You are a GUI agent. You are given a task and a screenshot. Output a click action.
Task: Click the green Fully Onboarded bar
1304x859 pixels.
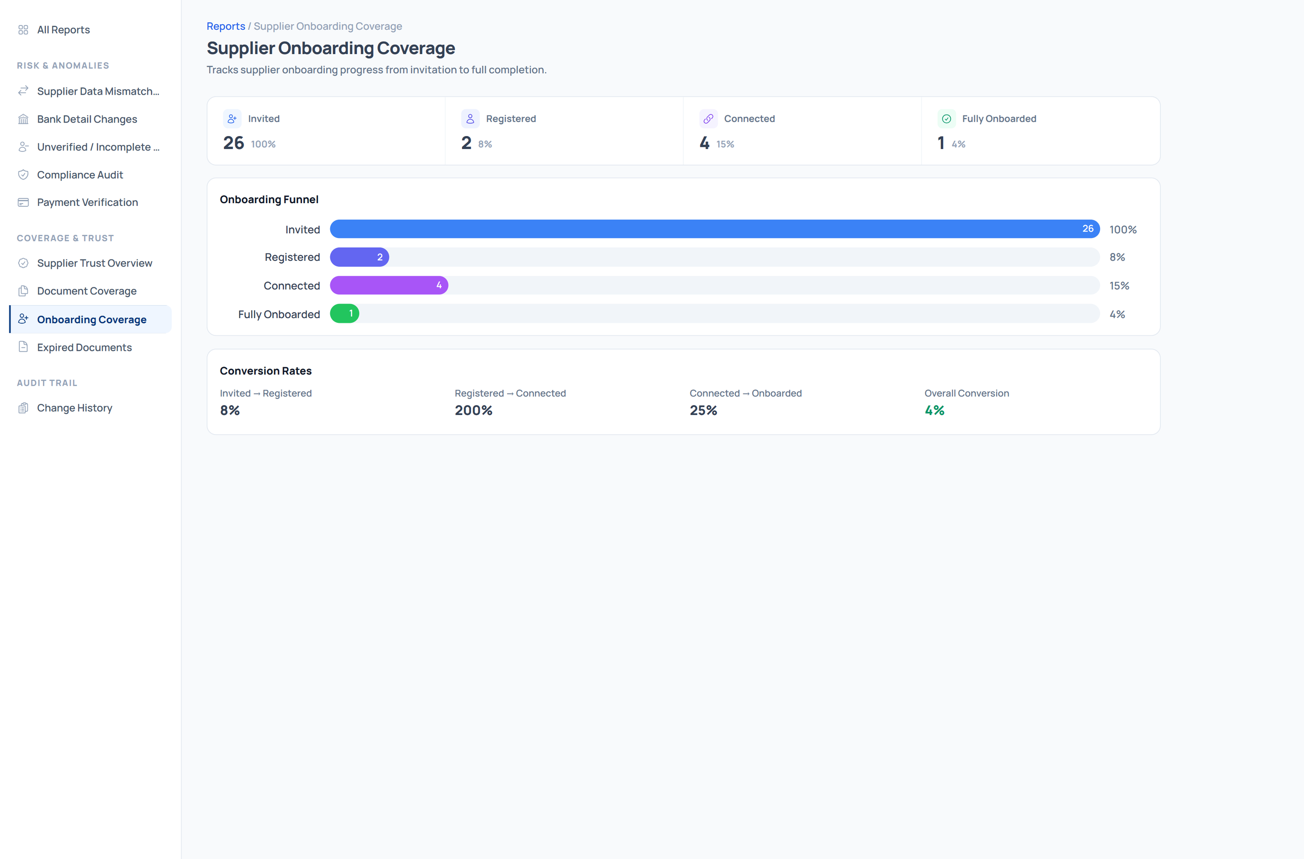point(345,314)
